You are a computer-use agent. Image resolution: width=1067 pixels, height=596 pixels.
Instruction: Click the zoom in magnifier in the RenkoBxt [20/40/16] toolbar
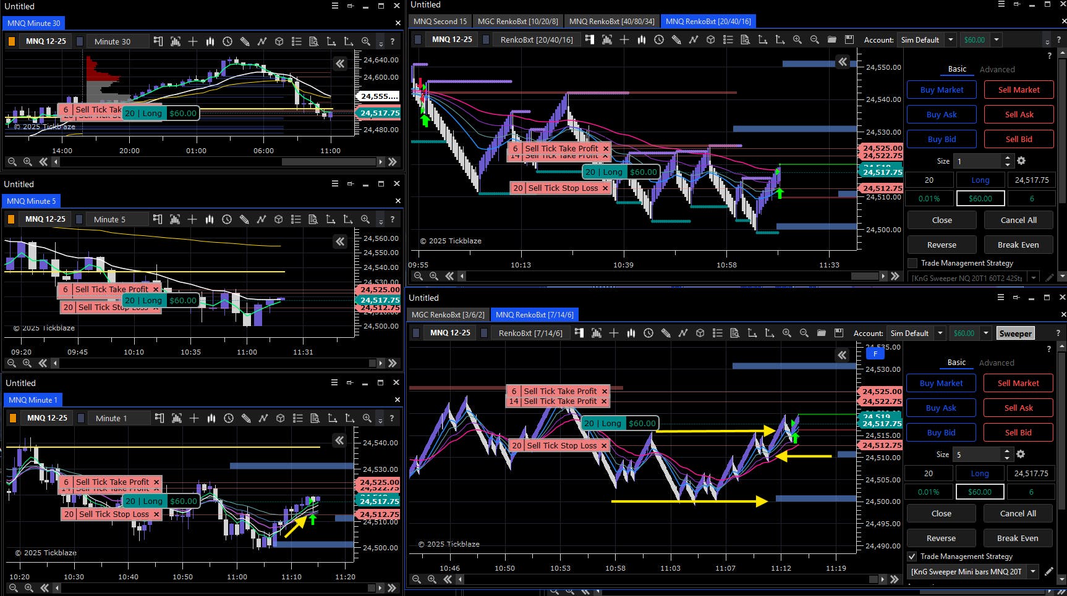[797, 40]
